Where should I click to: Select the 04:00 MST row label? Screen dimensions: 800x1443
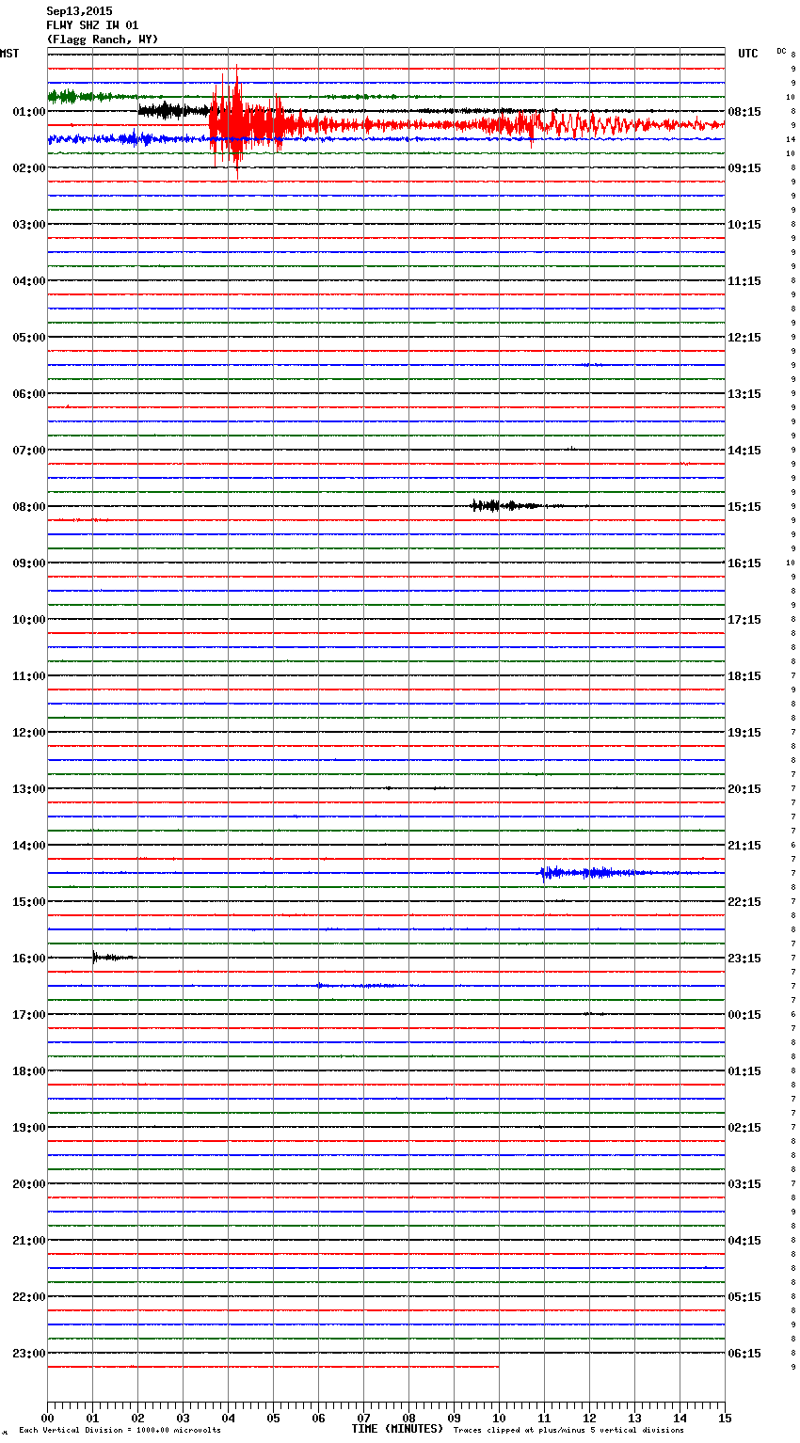click(29, 281)
